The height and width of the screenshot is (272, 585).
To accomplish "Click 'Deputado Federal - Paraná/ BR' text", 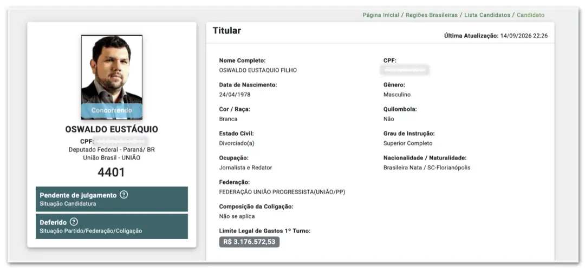I will click(x=112, y=150).
